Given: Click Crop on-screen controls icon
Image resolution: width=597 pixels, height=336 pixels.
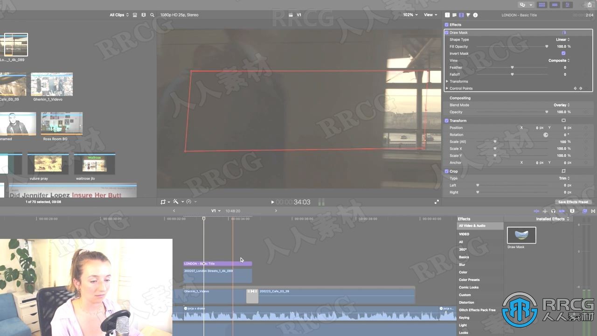Looking at the screenshot, I should pos(563,171).
